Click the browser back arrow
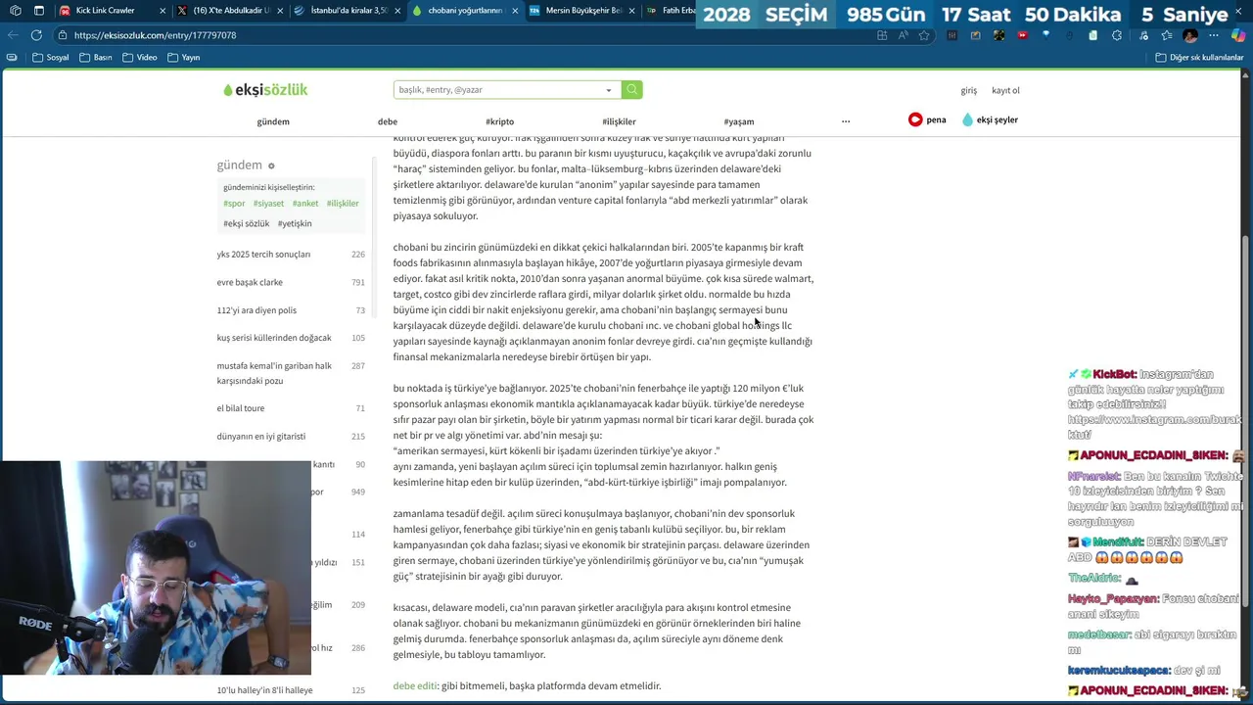1253x705 pixels. [x=13, y=35]
